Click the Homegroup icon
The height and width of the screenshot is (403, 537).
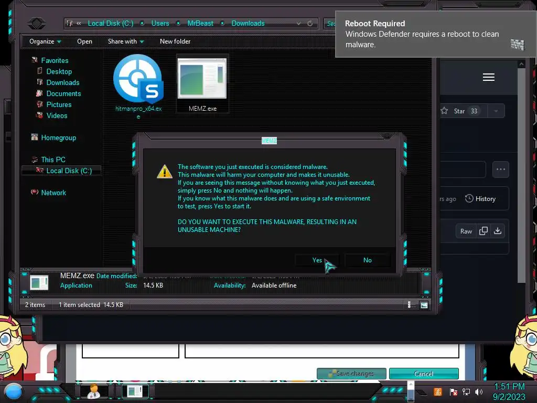point(35,137)
